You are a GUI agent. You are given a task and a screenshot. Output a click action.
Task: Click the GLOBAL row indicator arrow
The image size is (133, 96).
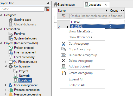coord(68,27)
